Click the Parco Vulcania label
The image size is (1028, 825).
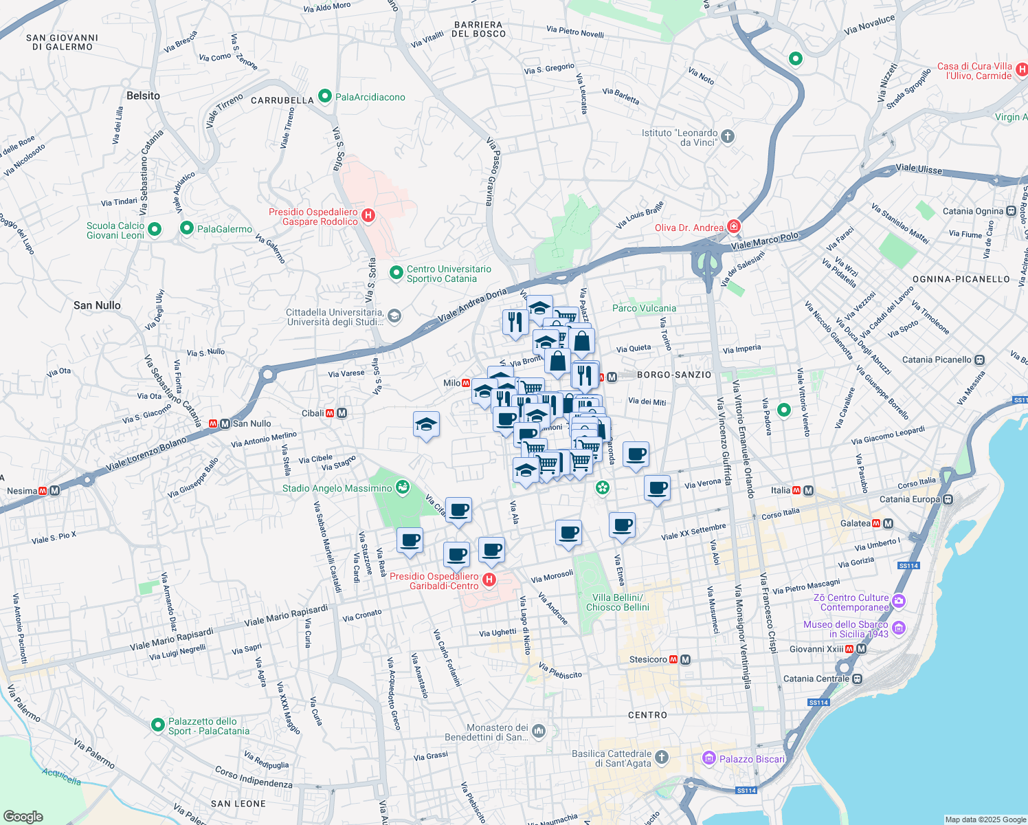click(x=644, y=308)
